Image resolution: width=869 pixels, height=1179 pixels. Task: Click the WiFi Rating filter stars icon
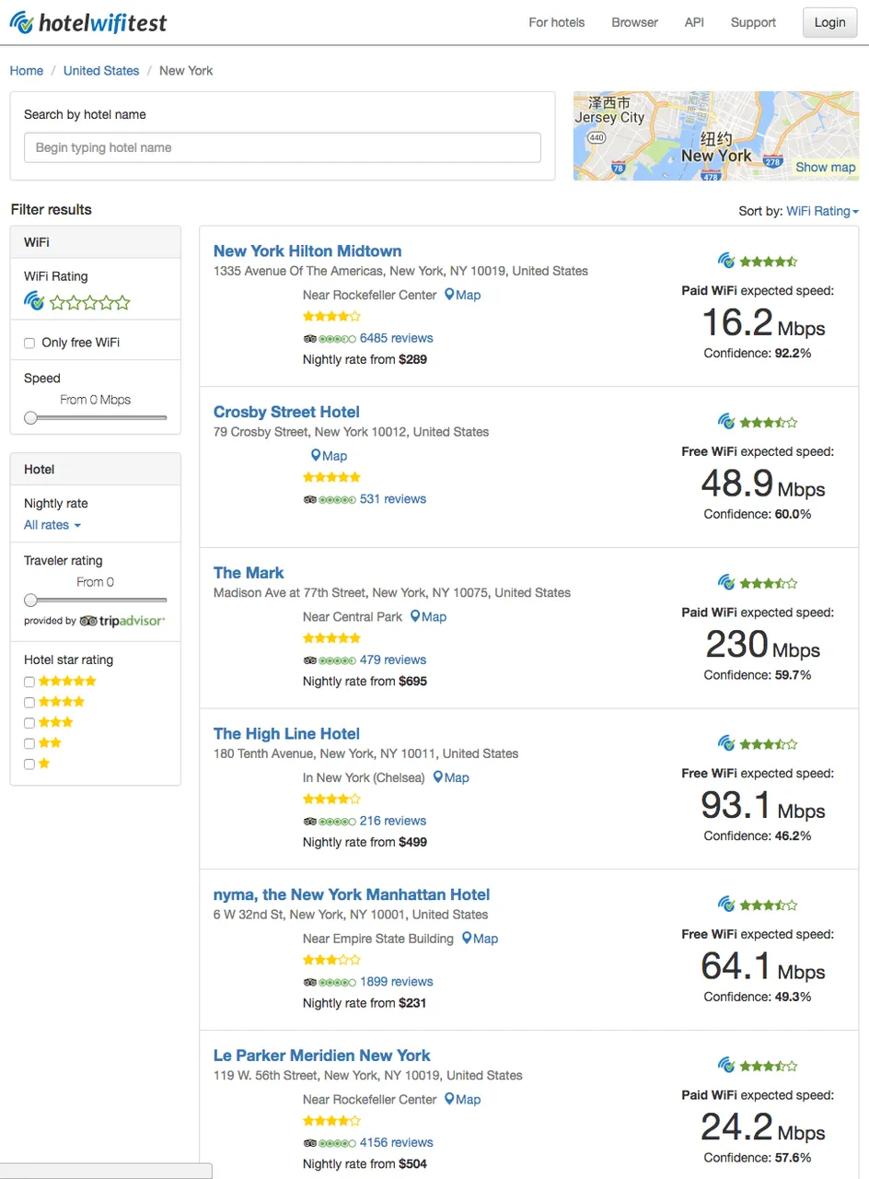pos(89,302)
